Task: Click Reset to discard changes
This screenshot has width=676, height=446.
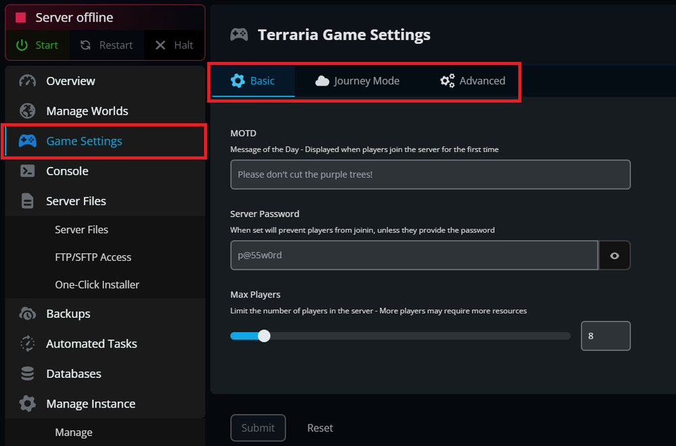Action: click(320, 428)
